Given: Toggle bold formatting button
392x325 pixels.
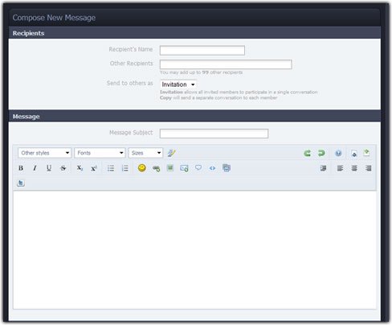Looking at the screenshot, I should click(x=21, y=168).
